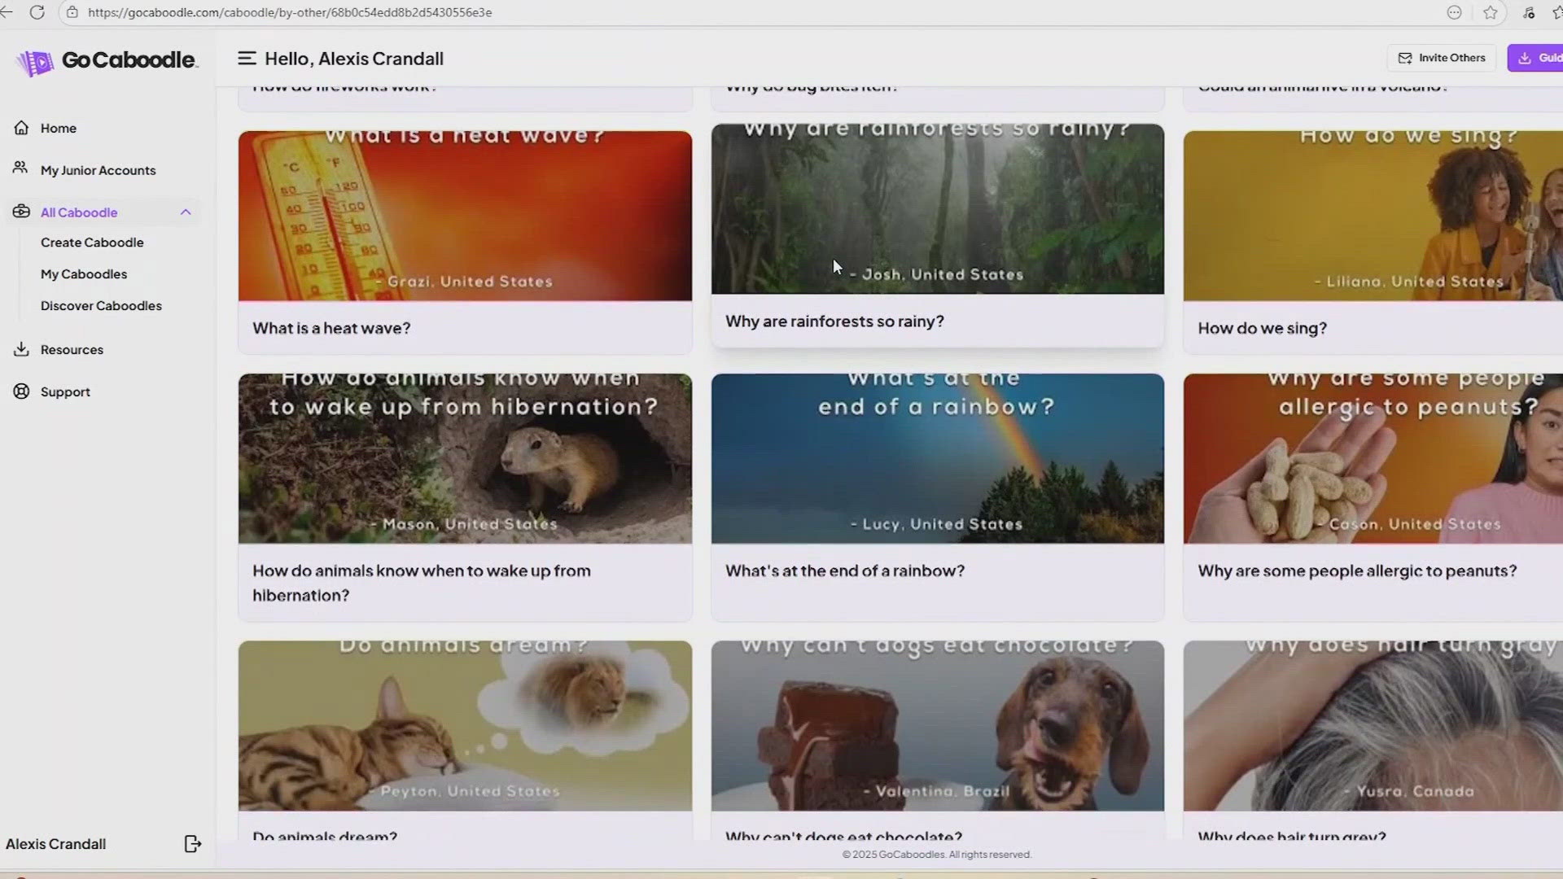This screenshot has width=1563, height=879.
Task: Click the view-site-information icon in address bar
Action: tap(72, 12)
